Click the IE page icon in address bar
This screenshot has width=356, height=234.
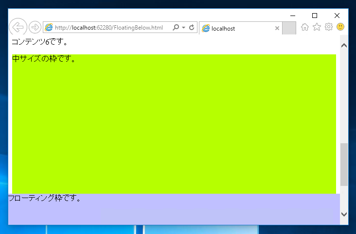[49, 28]
